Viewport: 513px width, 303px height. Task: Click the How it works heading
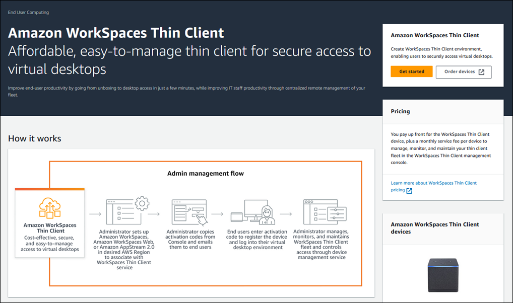[34, 138]
